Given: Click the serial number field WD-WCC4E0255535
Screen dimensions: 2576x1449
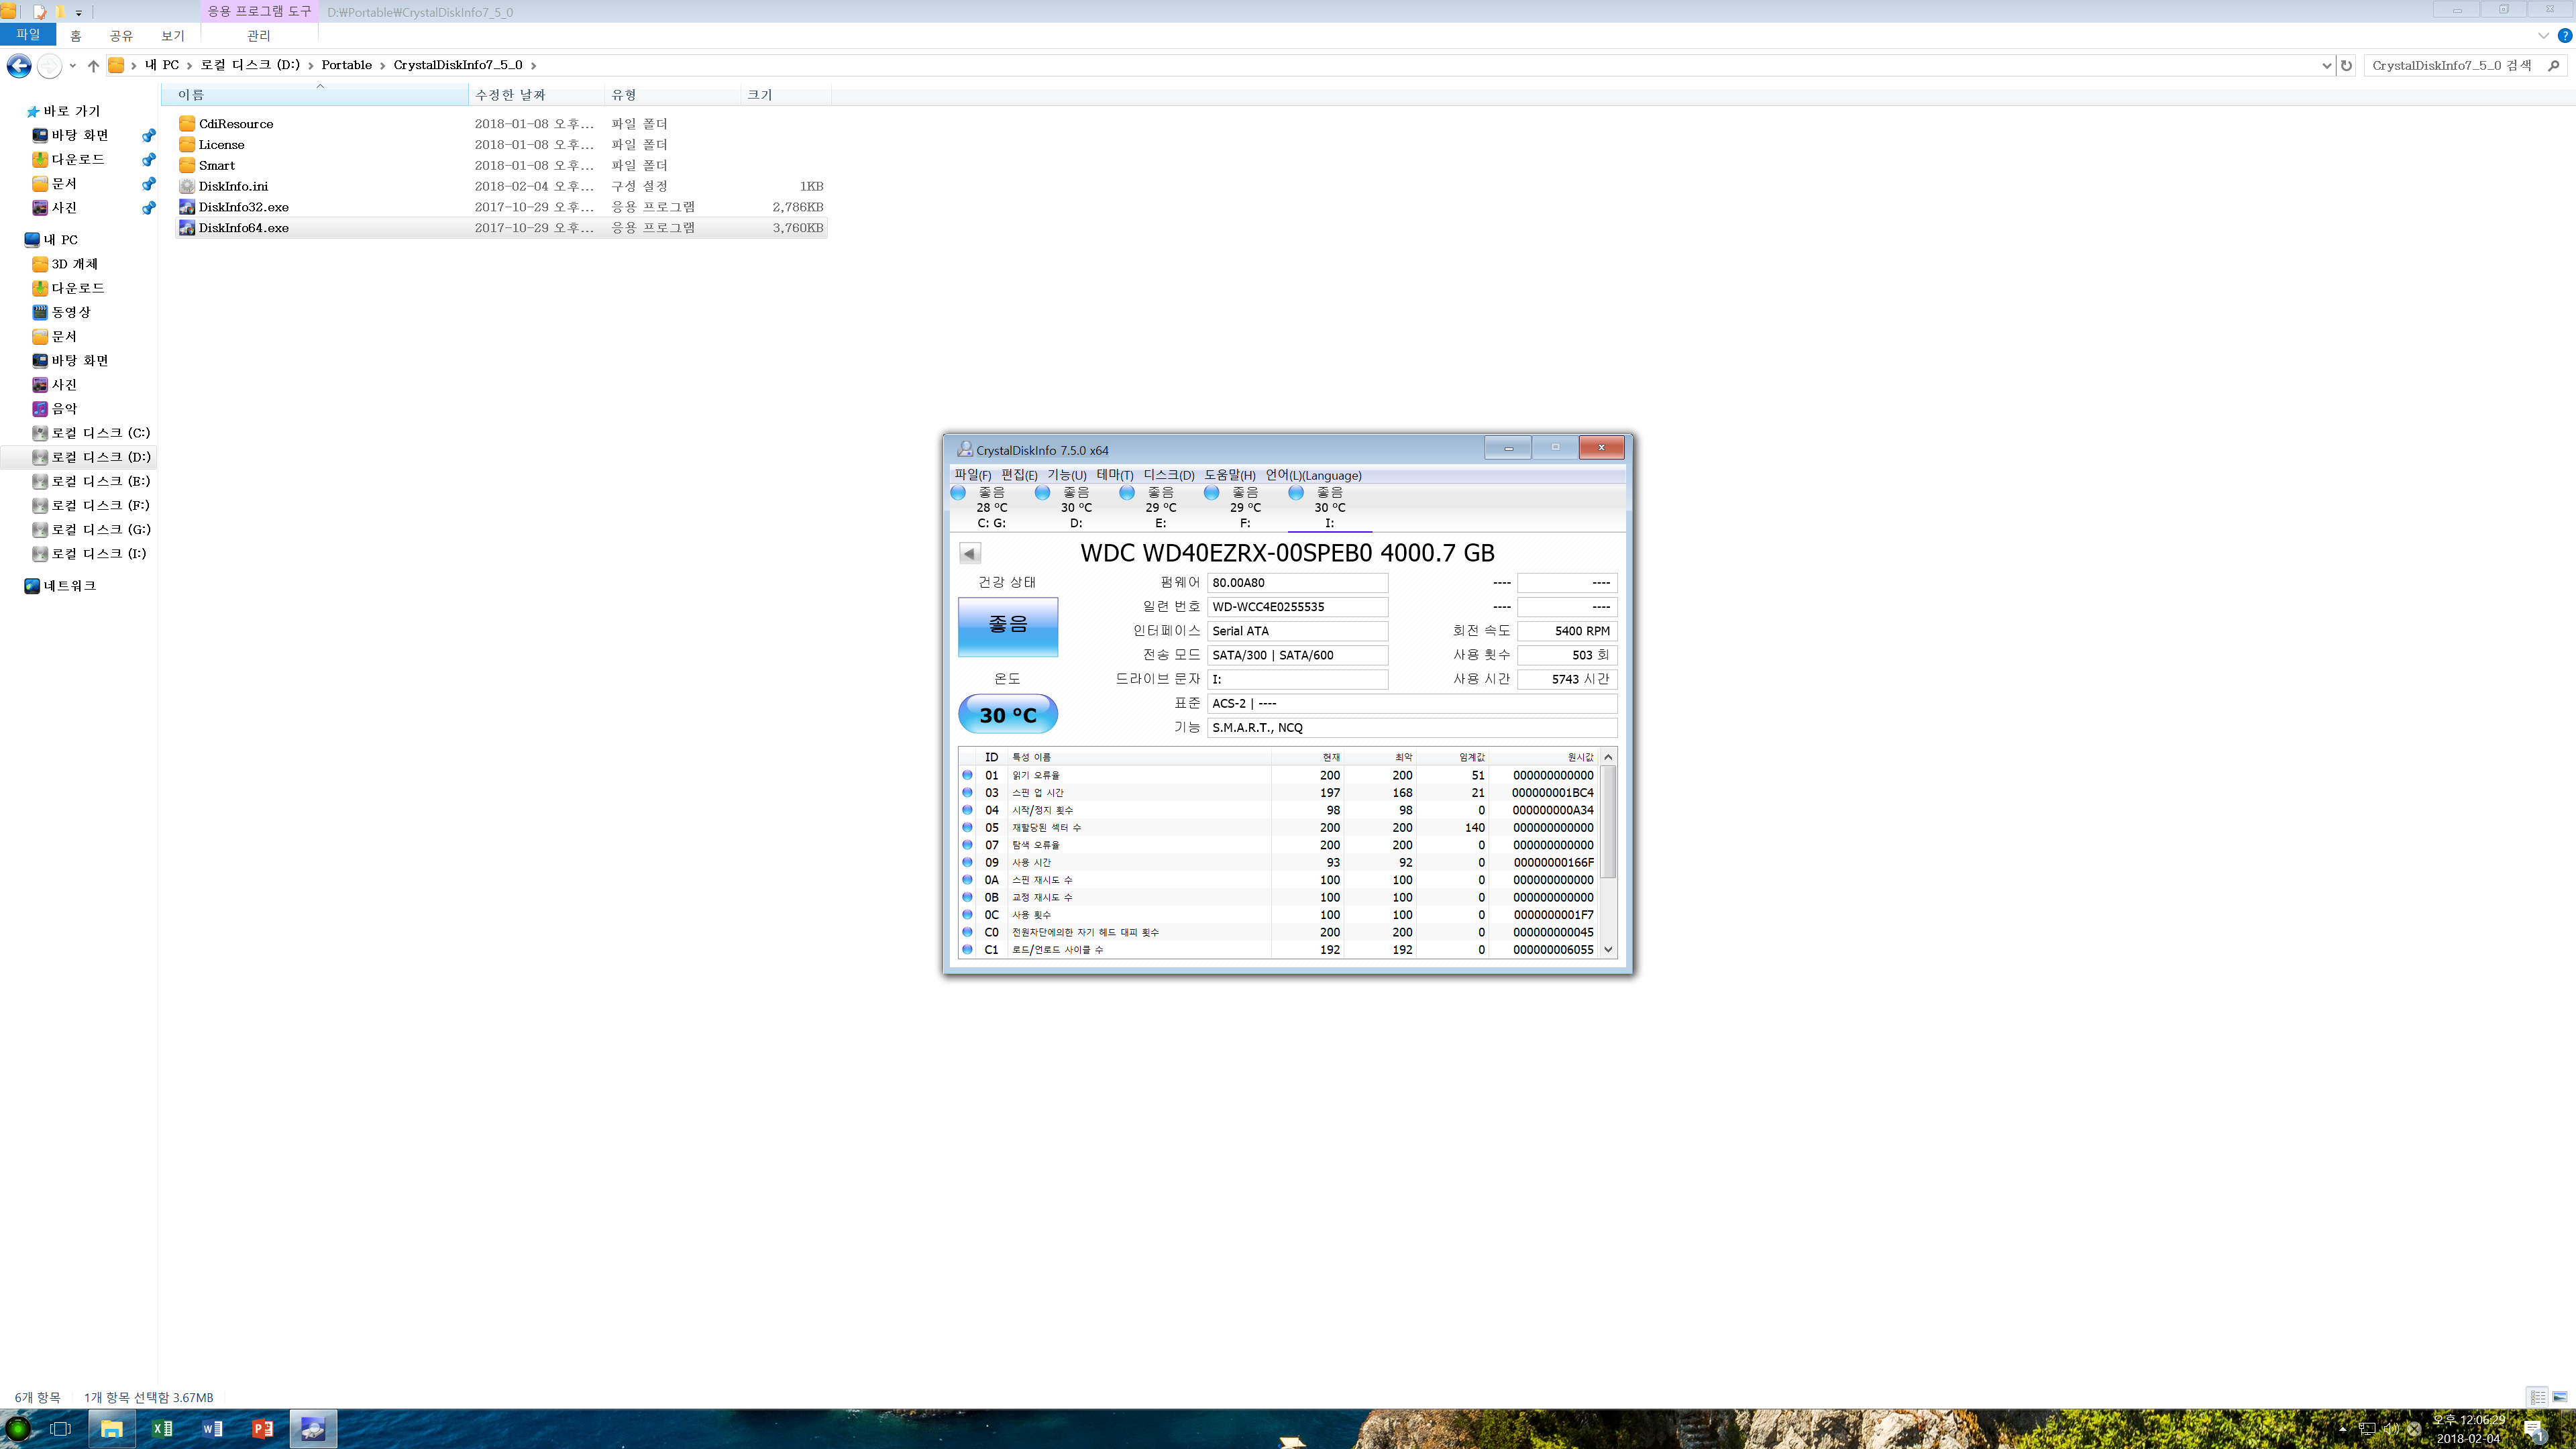Looking at the screenshot, I should (x=1297, y=607).
